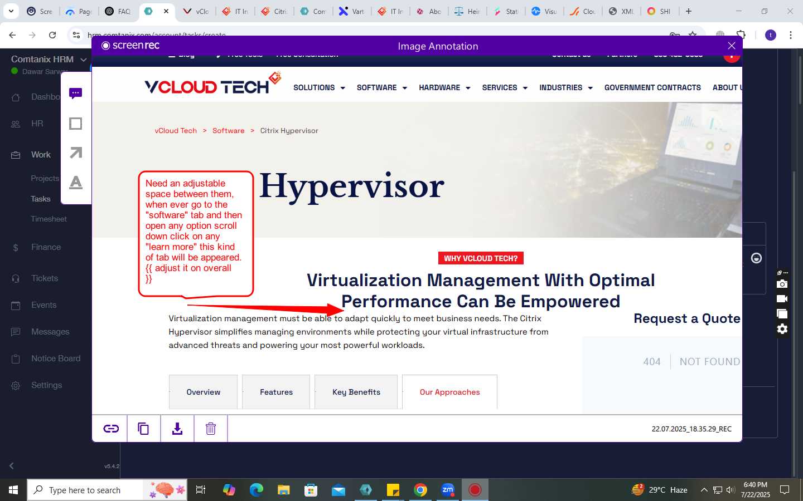Click INDUSTRIES dropdown in captured vCloud page
The height and width of the screenshot is (501, 803).
565,87
